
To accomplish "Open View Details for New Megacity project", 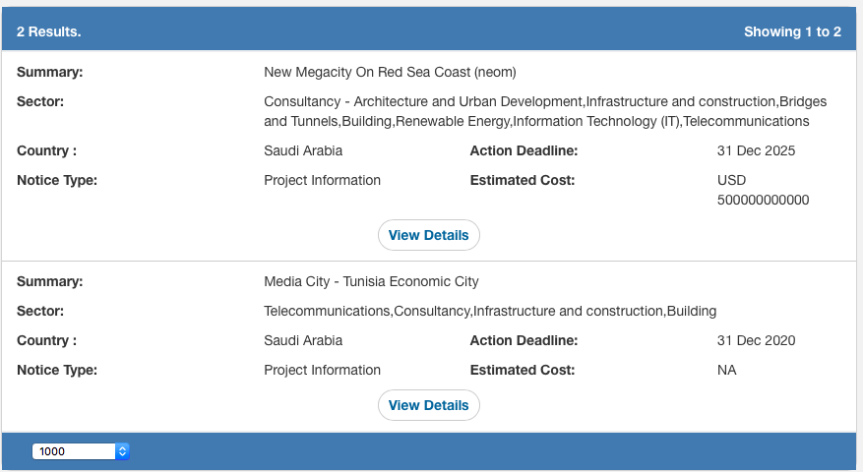I will pyautogui.click(x=429, y=235).
